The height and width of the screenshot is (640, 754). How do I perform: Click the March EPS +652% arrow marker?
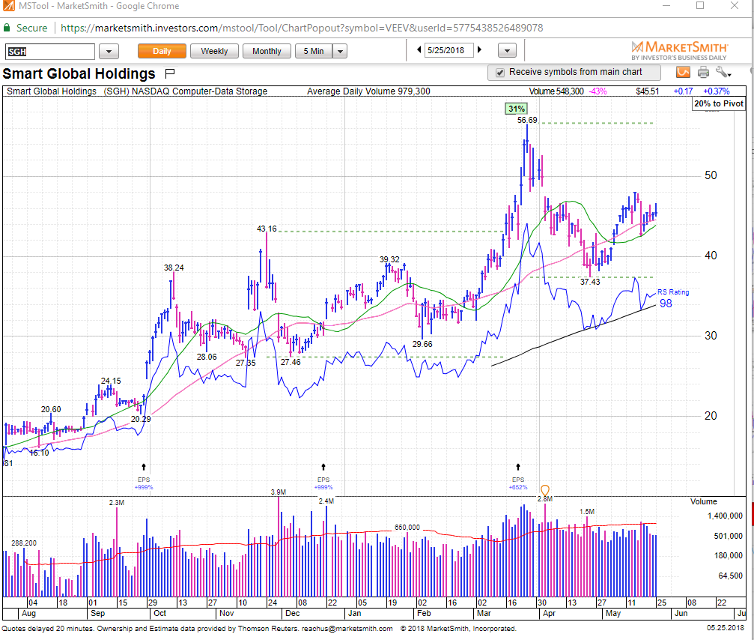[x=518, y=467]
